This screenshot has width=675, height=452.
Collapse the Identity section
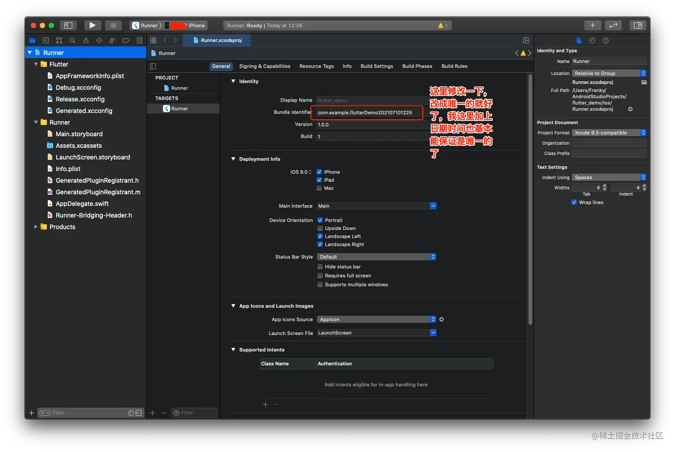[x=233, y=81]
